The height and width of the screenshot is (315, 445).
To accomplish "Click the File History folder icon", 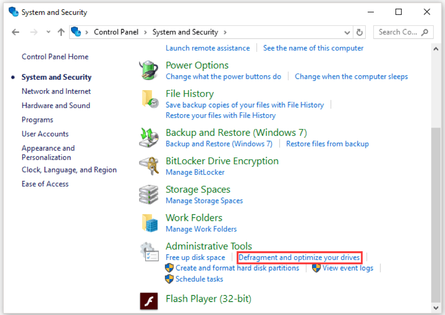I will [149, 99].
